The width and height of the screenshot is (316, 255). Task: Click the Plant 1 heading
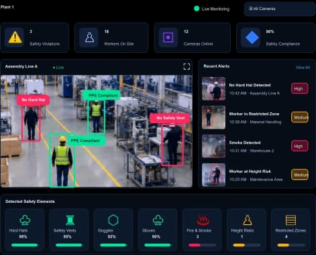click(x=7, y=7)
